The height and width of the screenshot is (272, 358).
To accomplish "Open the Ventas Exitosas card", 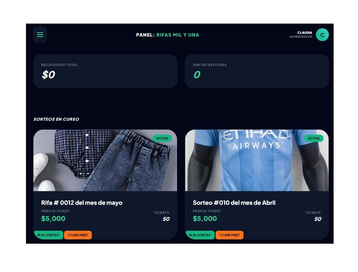I will (x=257, y=71).
